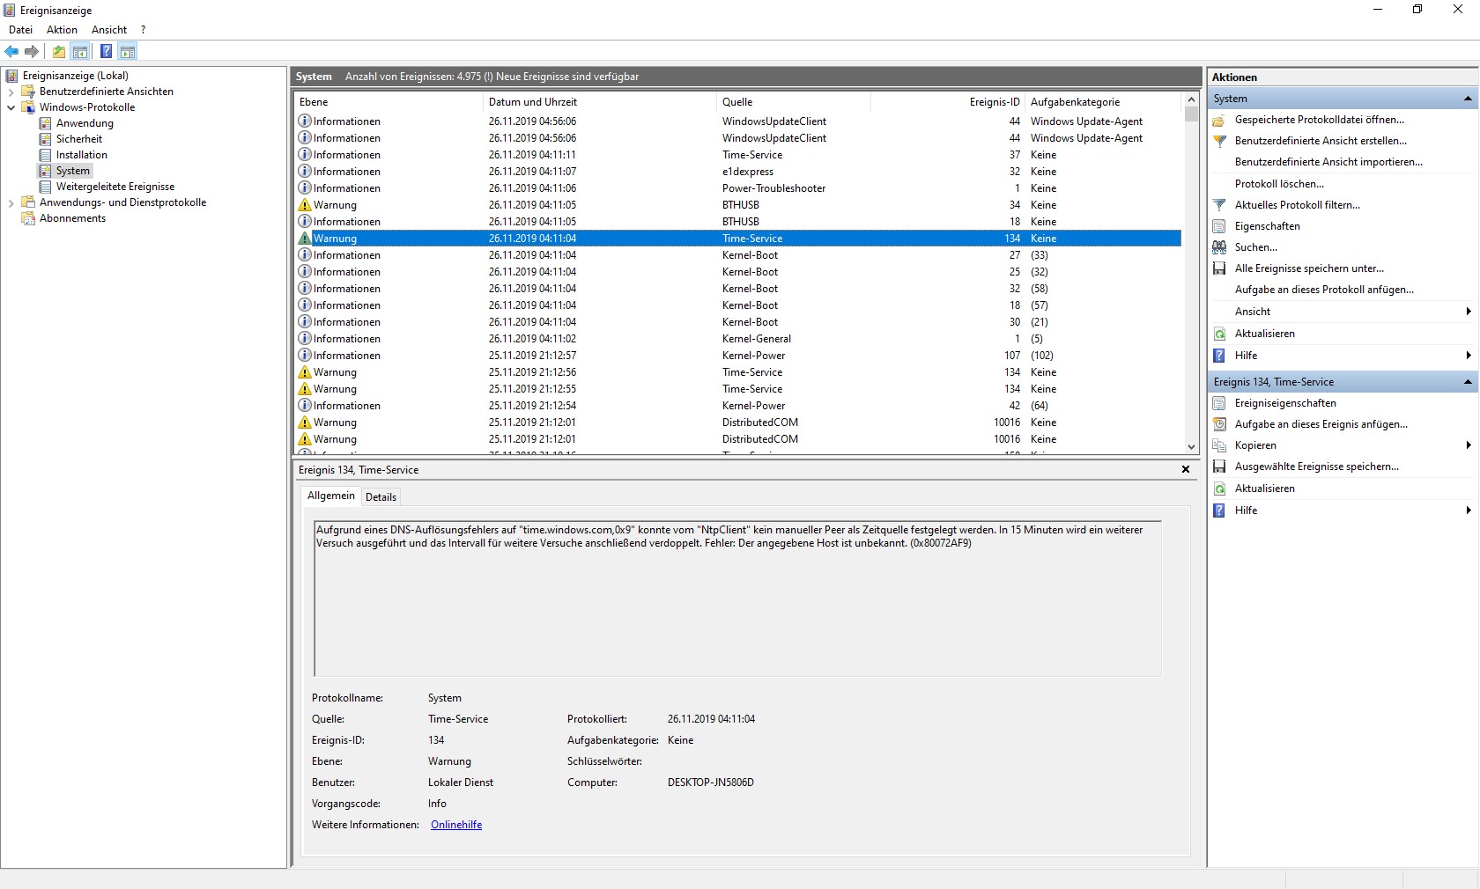Click Aufgabe an dieses Protokoll anfügen... action
This screenshot has height=889, width=1480.
tap(1324, 290)
